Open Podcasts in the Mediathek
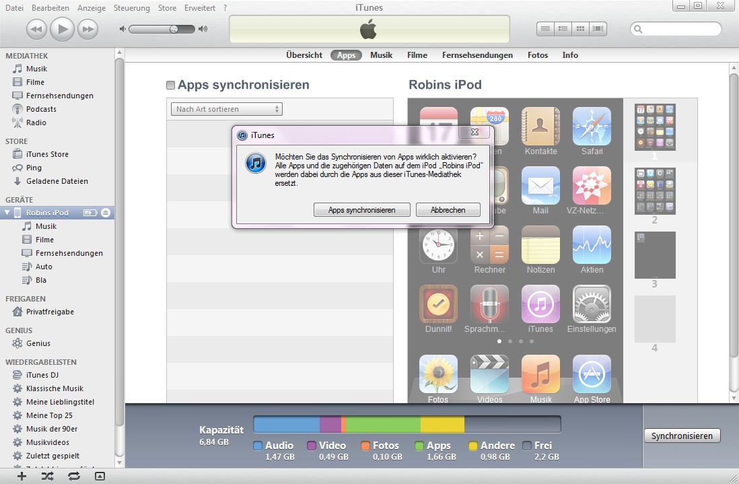The height and width of the screenshot is (484, 739). [41, 109]
